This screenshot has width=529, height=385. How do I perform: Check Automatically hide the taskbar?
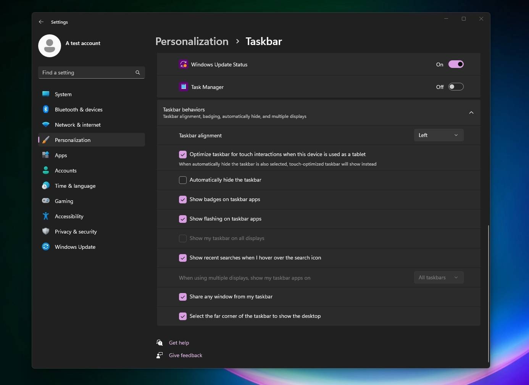coord(183,180)
